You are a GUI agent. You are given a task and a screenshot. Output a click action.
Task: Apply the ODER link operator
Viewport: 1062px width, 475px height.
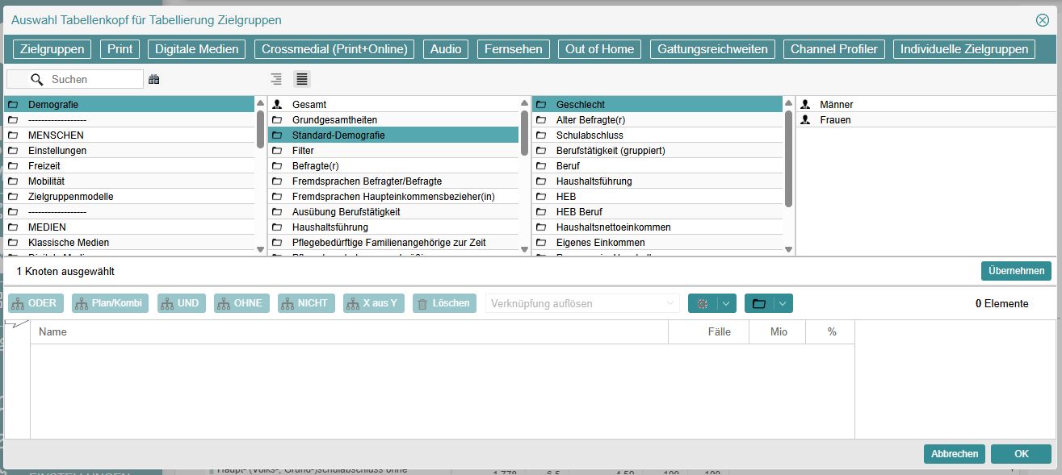pos(36,303)
